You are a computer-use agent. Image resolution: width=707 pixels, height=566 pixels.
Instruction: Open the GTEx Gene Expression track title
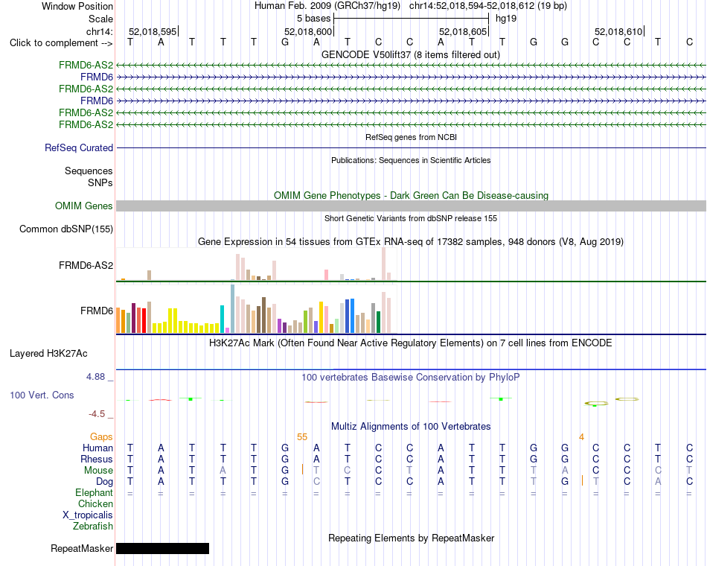[x=411, y=241]
